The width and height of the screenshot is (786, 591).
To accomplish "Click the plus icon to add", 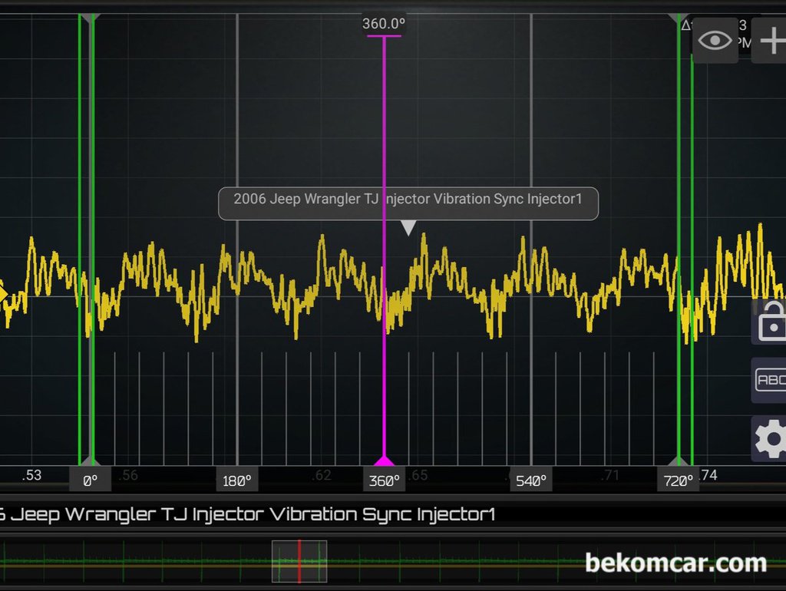I will click(771, 40).
